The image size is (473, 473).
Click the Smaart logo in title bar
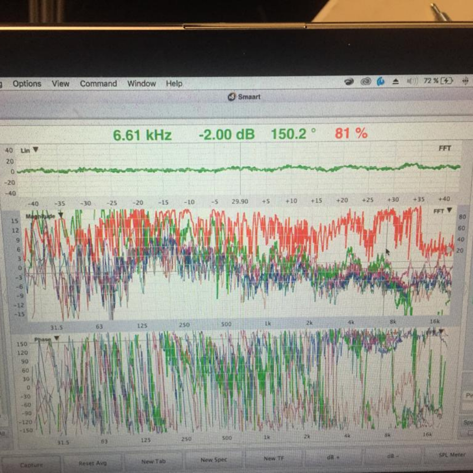[232, 97]
